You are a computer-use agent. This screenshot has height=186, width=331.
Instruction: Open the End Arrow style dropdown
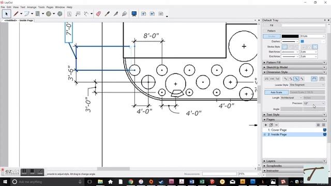tap(290, 56)
